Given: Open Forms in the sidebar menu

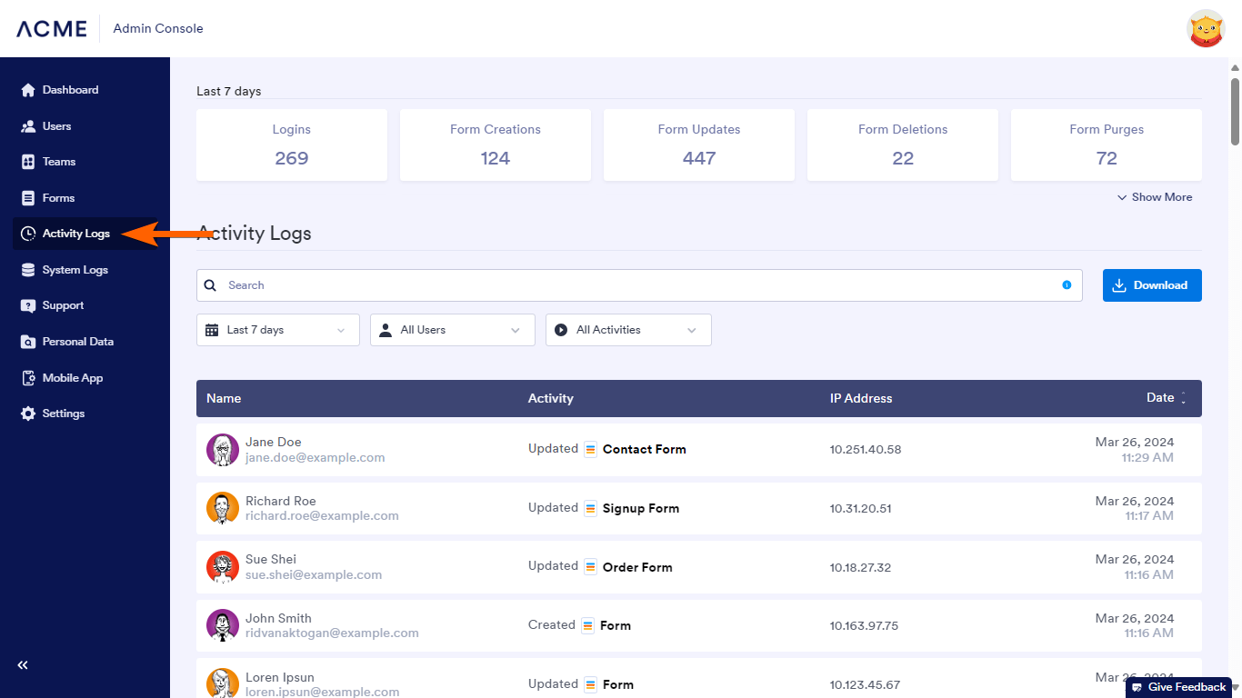Looking at the screenshot, I should pyautogui.click(x=58, y=198).
